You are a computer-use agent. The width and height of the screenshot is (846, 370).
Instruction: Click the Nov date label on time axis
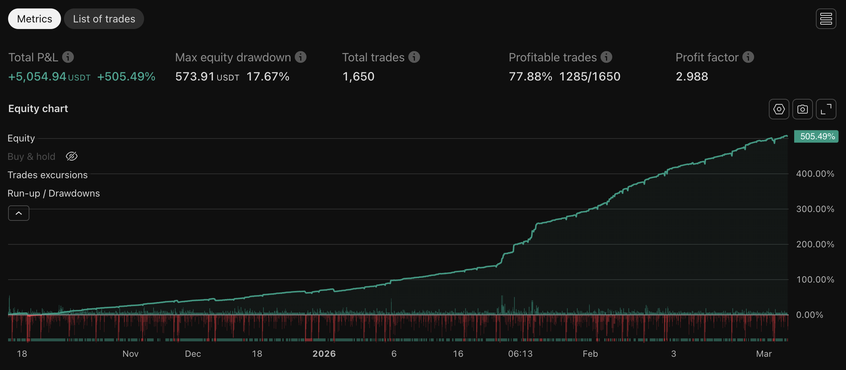point(130,354)
